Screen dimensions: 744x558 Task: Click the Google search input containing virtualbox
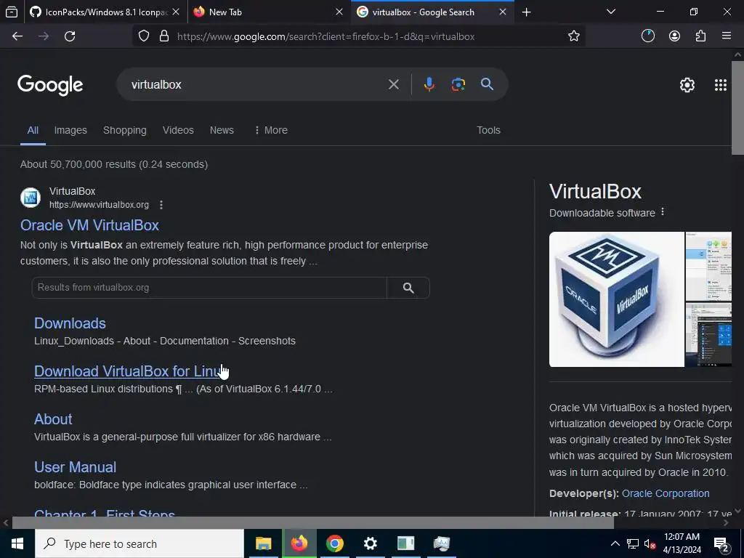[x=256, y=84]
